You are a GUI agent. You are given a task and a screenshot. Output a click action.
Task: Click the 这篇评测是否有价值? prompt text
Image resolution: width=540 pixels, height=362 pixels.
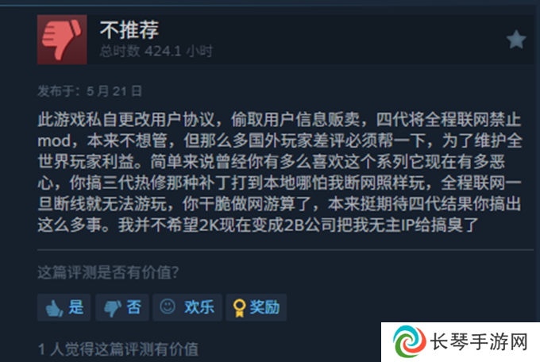[108, 272]
